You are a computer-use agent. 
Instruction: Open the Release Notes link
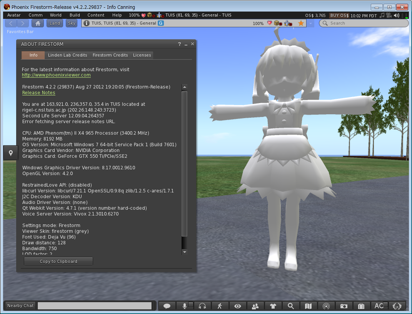click(x=38, y=93)
